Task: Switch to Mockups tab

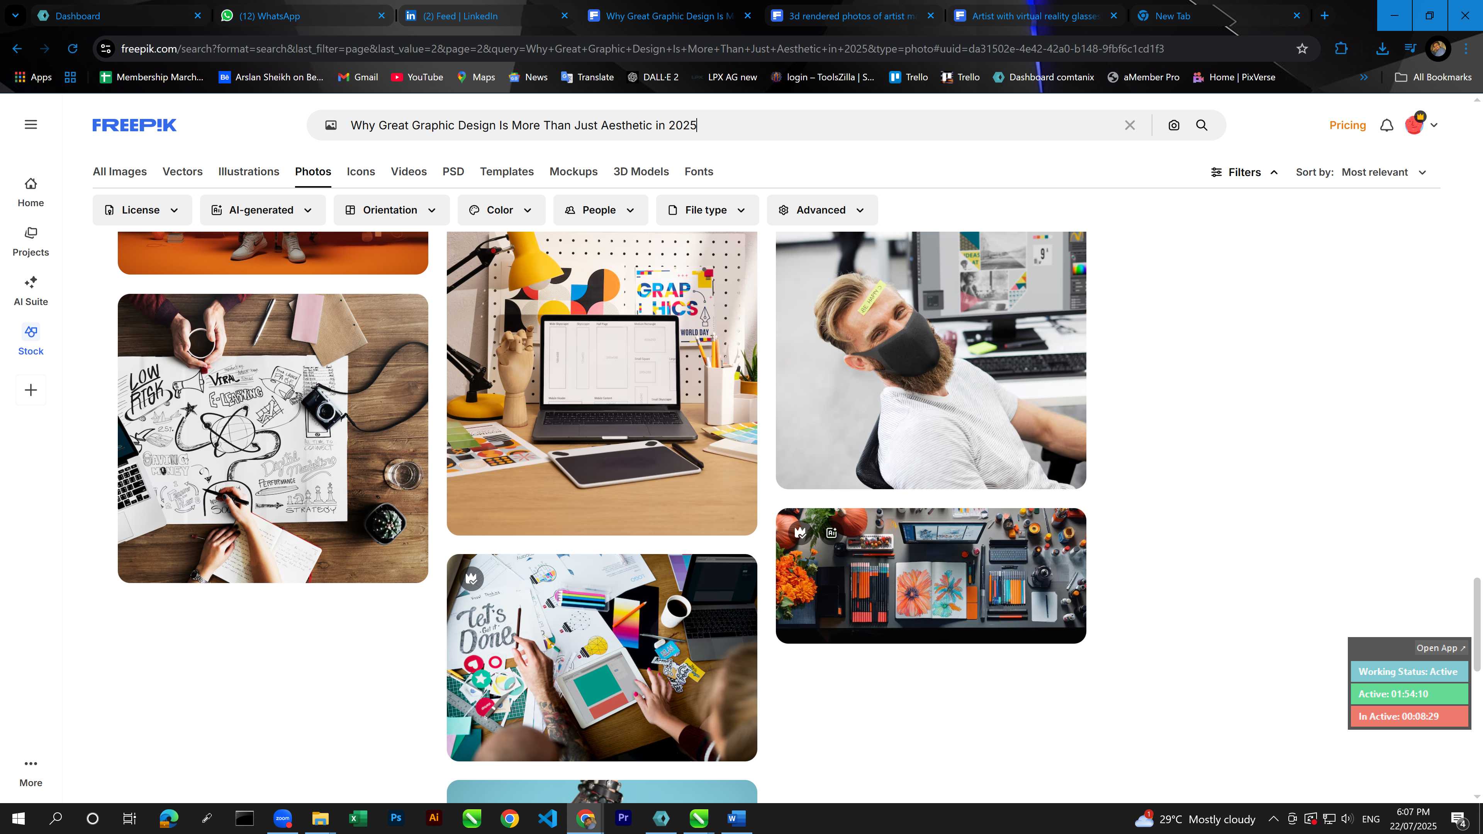Action: (x=574, y=171)
